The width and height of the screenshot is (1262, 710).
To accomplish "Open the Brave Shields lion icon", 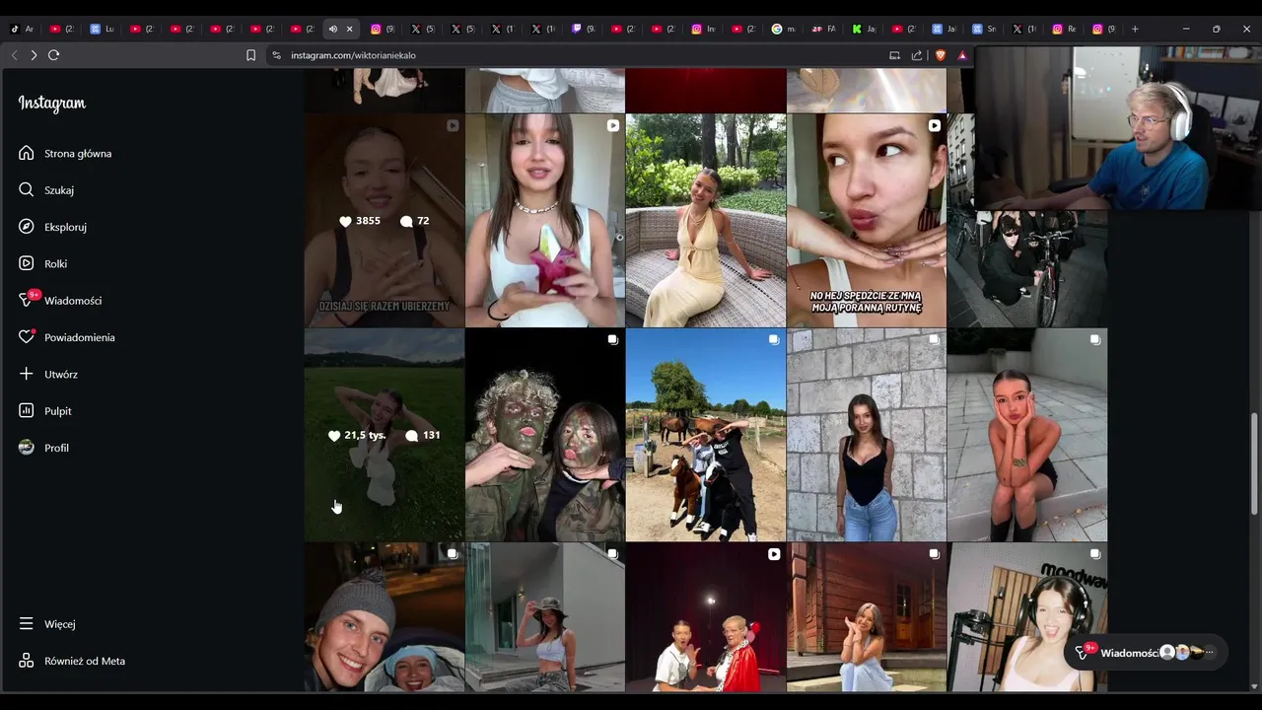I will [941, 55].
